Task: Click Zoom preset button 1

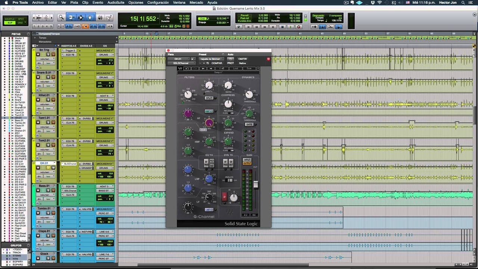Action: pos(35,26)
